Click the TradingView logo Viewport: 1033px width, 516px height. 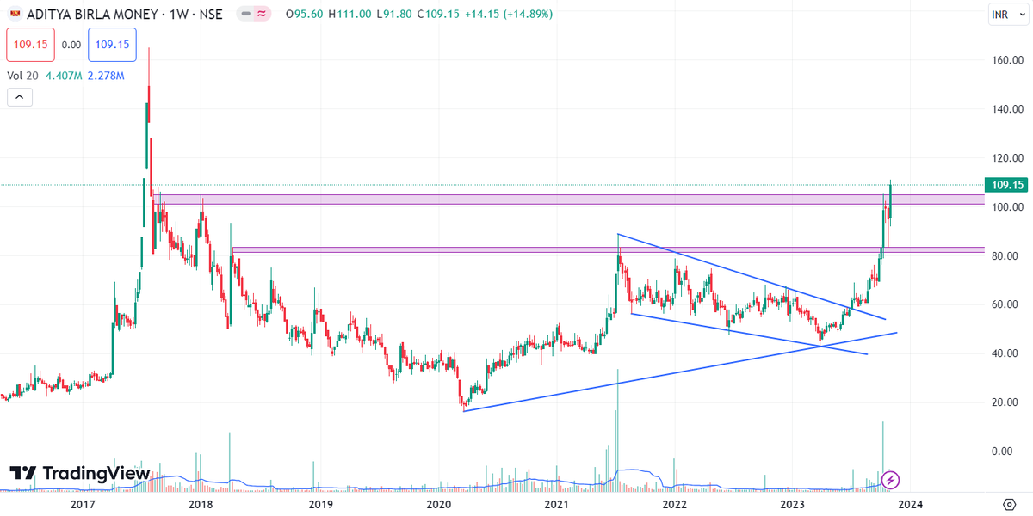[79, 474]
